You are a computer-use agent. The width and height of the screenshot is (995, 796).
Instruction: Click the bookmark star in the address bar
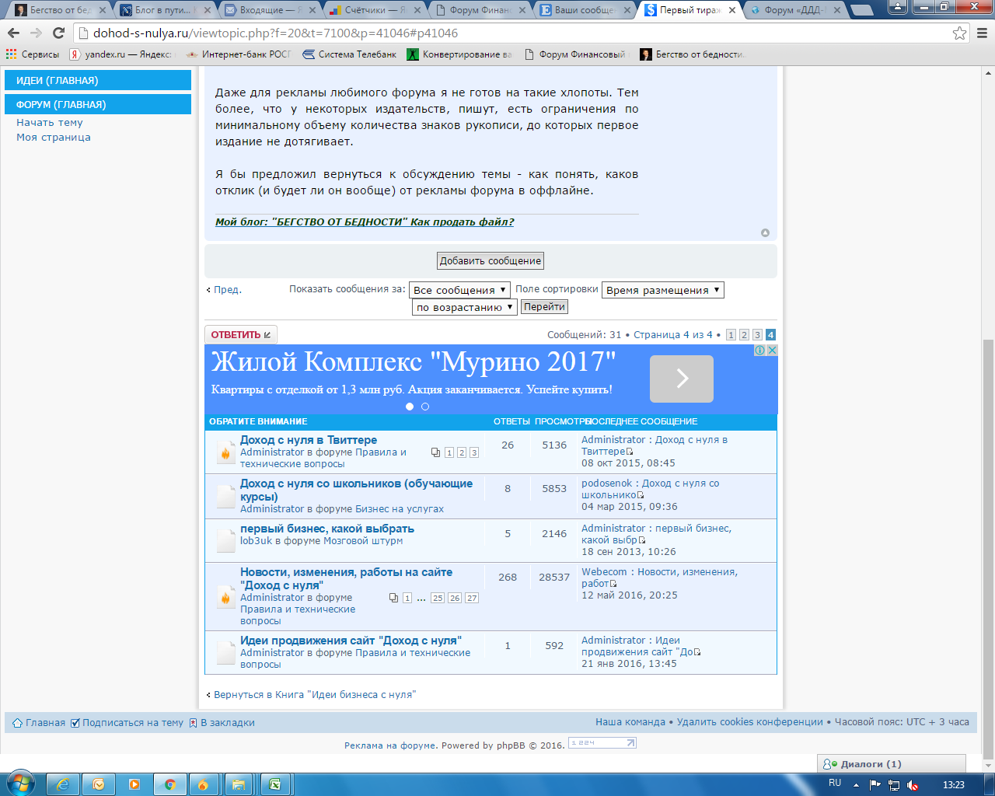(x=959, y=33)
